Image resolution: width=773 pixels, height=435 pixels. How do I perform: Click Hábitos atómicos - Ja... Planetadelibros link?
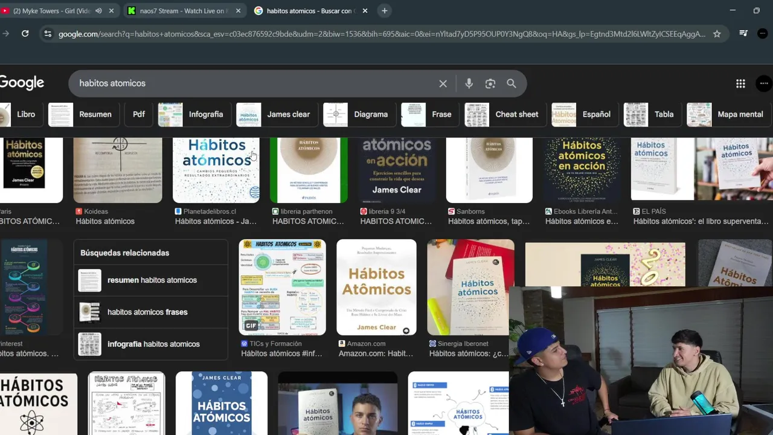pyautogui.click(x=216, y=221)
